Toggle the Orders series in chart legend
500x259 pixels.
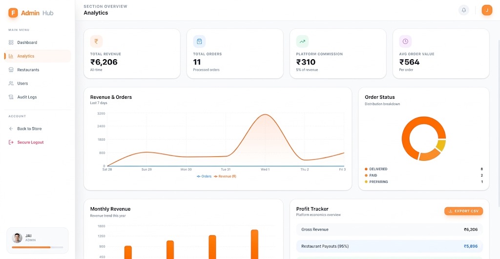click(x=204, y=176)
